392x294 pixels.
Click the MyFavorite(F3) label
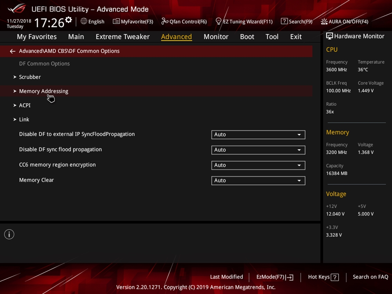click(137, 22)
